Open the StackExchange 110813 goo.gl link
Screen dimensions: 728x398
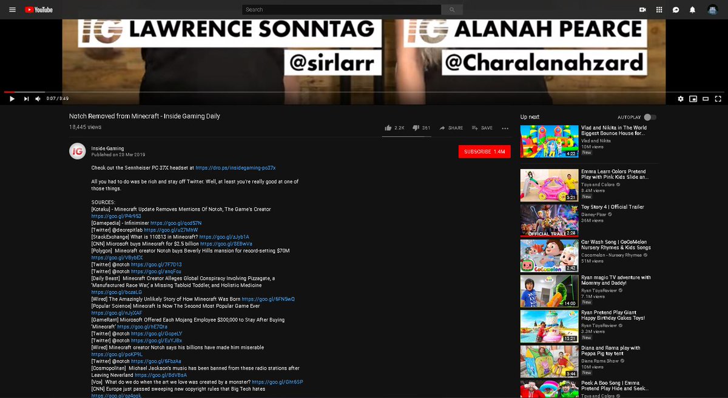coord(224,237)
